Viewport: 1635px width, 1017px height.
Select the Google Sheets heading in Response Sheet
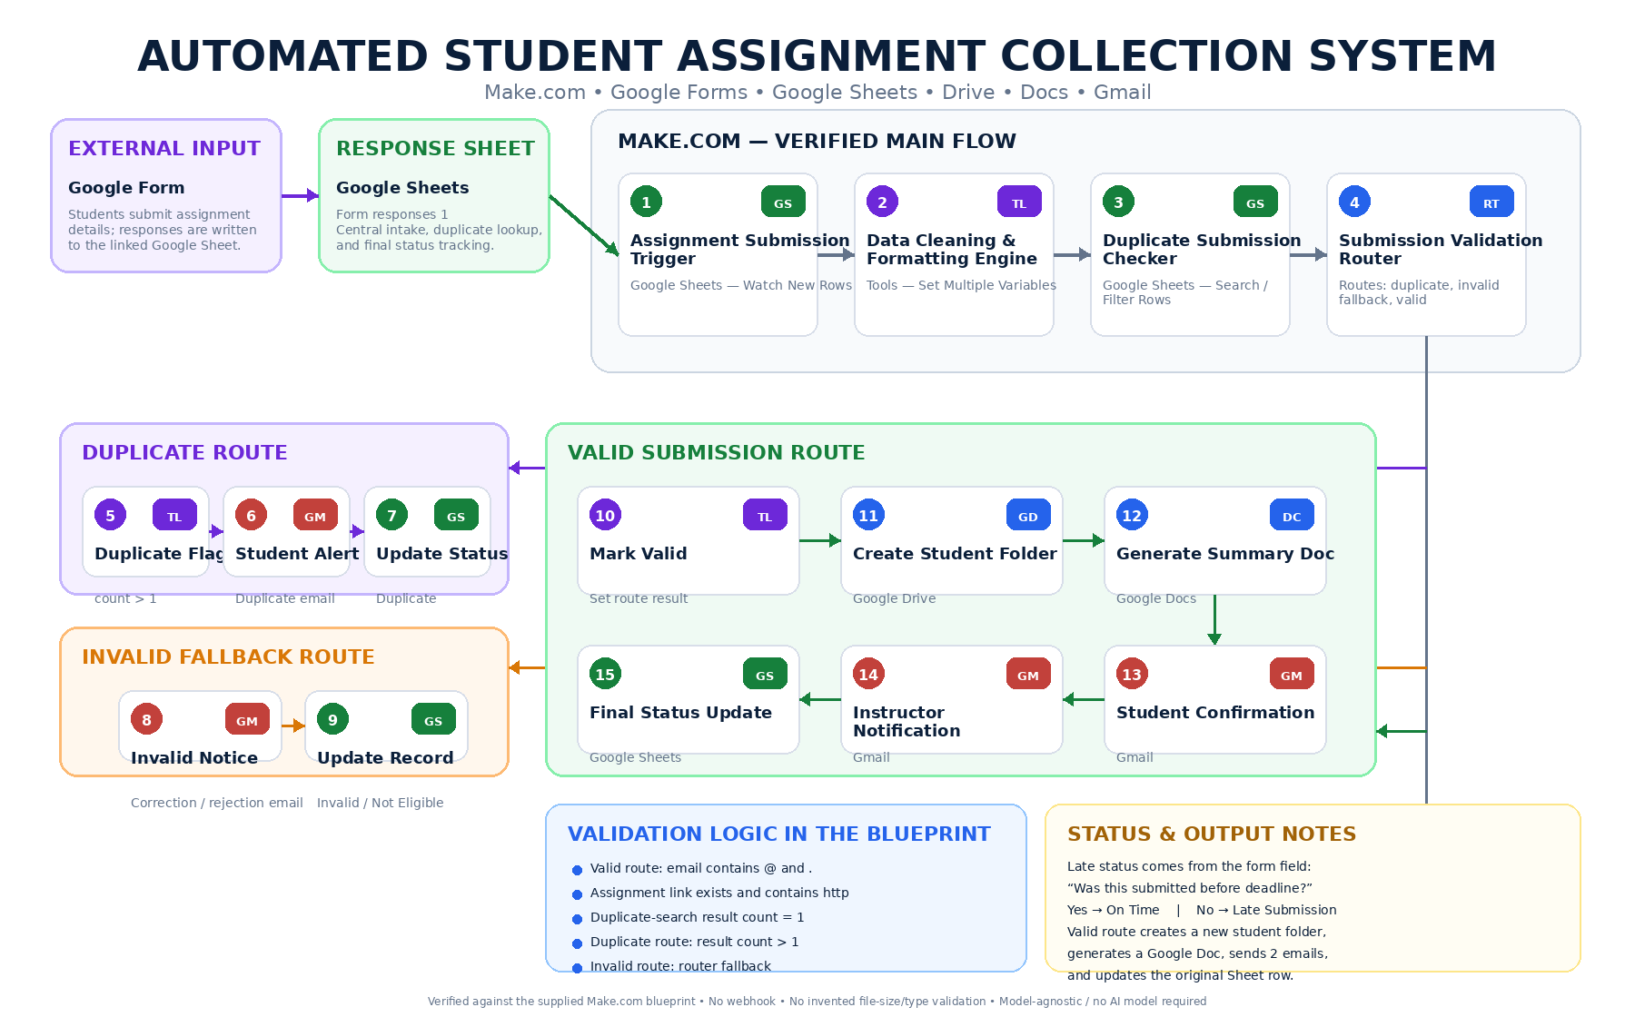coord(402,187)
